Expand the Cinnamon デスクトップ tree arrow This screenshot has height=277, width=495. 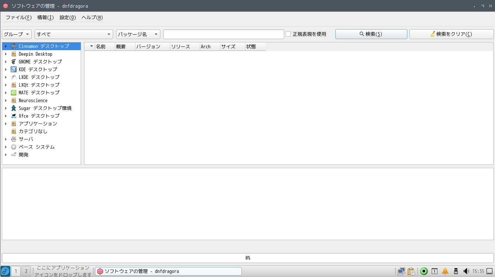[6, 46]
